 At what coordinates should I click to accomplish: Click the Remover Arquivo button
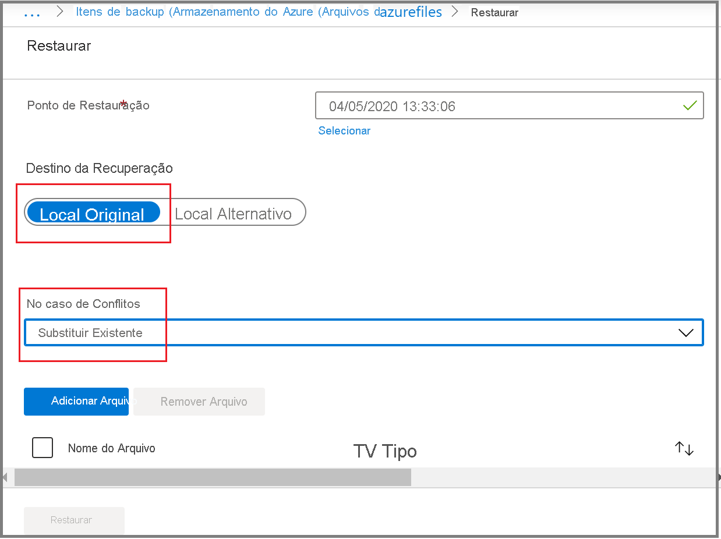[199, 402]
